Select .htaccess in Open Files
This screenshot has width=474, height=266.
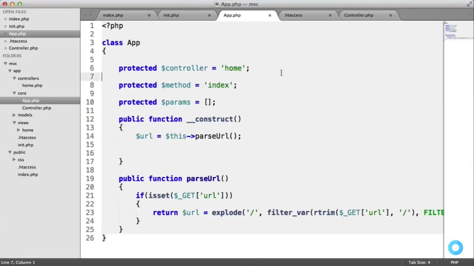[x=18, y=41]
